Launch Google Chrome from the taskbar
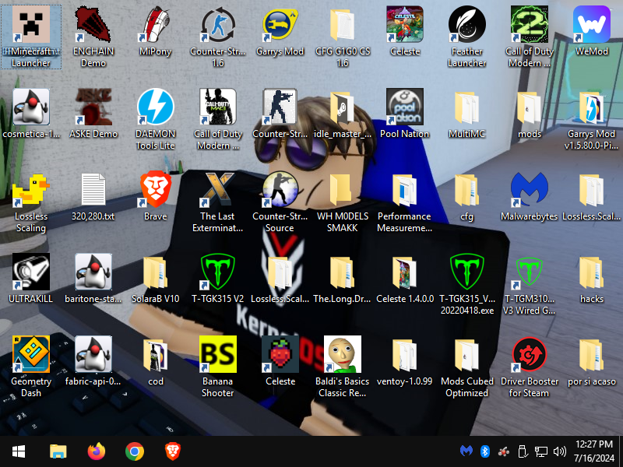Image resolution: width=623 pixels, height=467 pixels. click(x=135, y=451)
